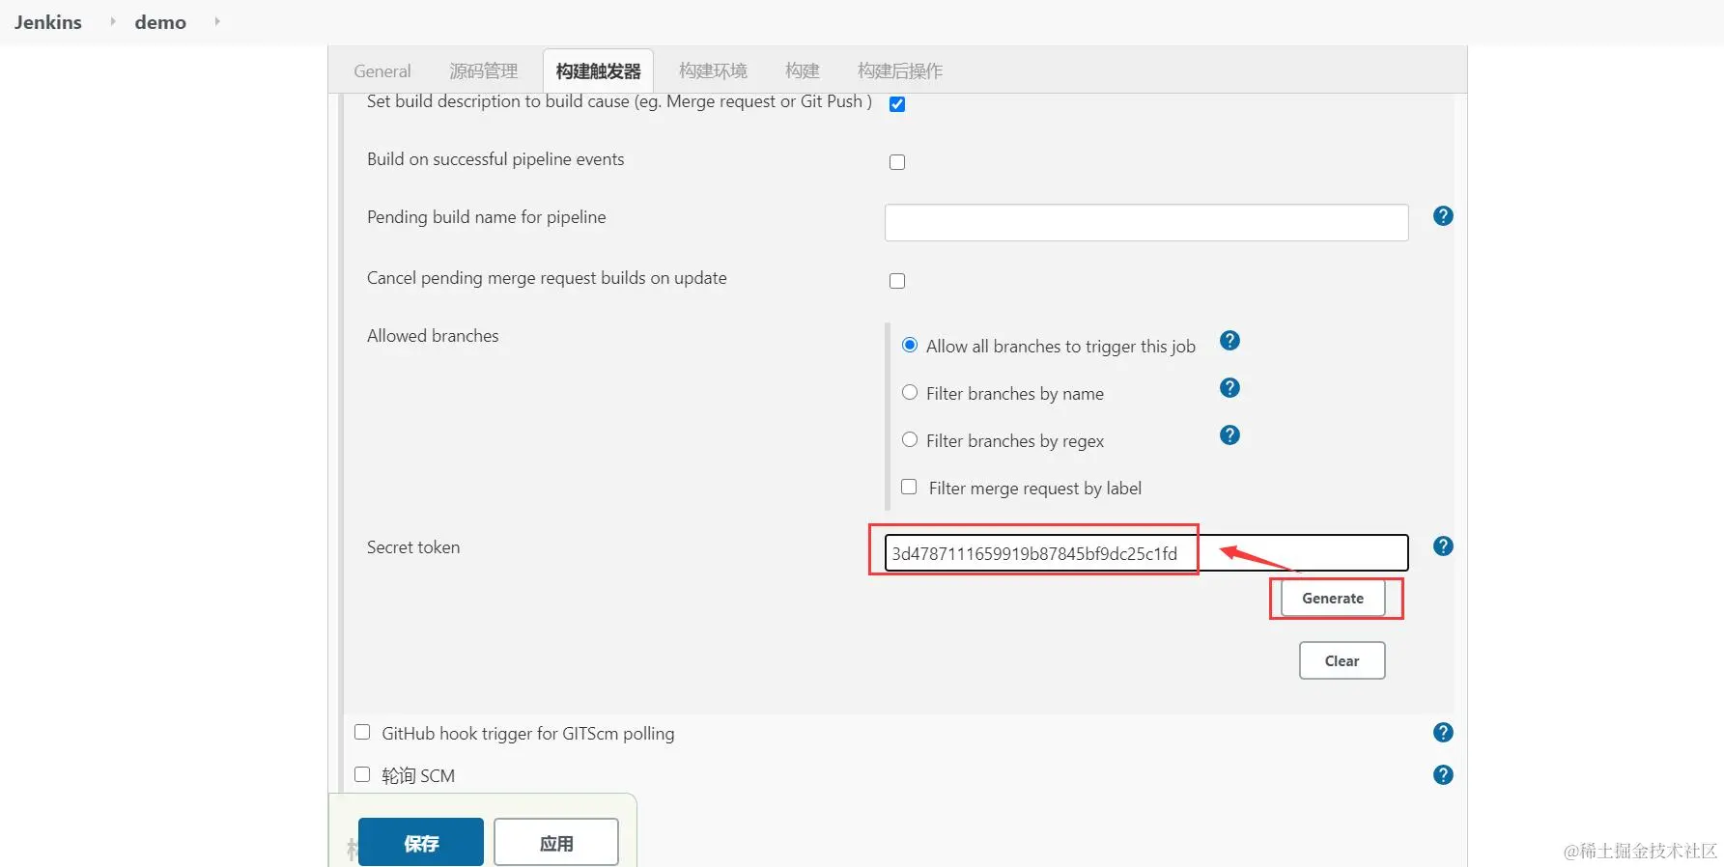Open help for Filter branches by regex
The image size is (1724, 867).
(x=1229, y=435)
